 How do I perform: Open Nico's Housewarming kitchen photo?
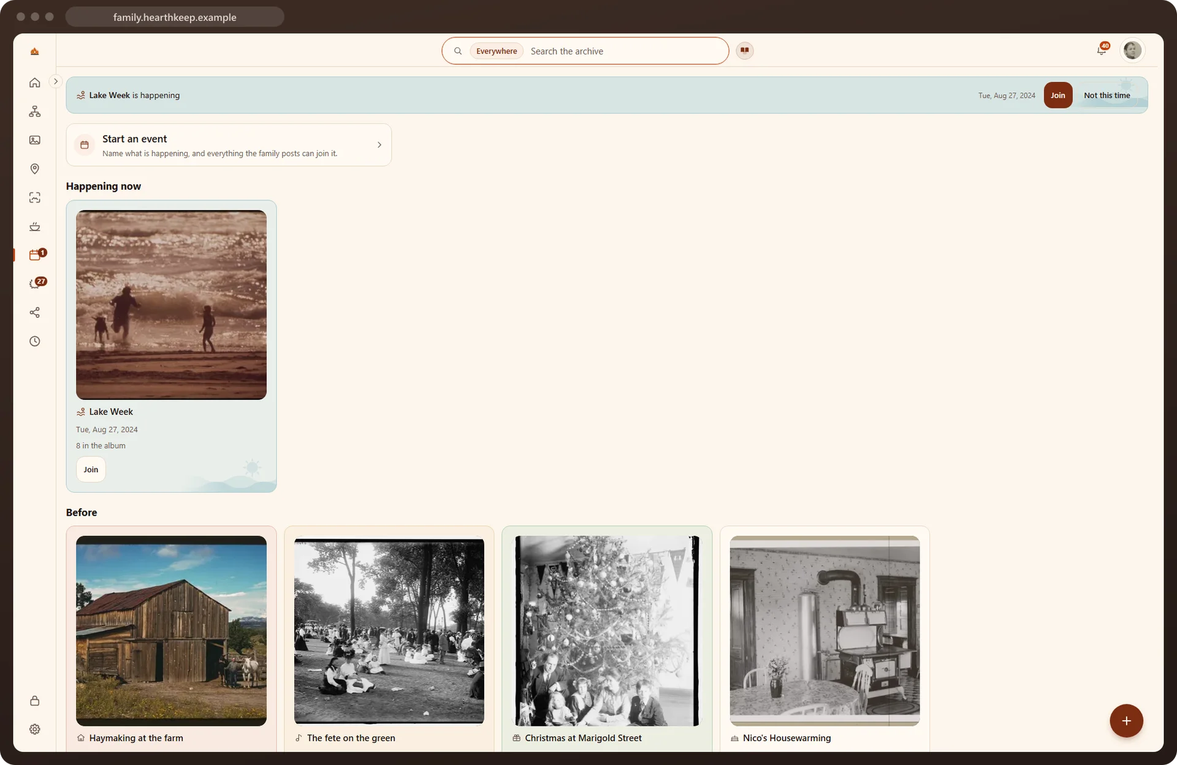coord(825,631)
